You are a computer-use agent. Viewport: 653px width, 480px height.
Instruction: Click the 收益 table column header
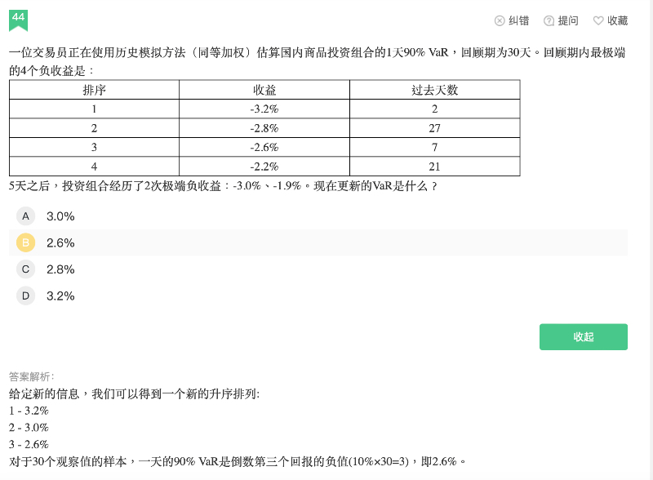pyautogui.click(x=264, y=90)
